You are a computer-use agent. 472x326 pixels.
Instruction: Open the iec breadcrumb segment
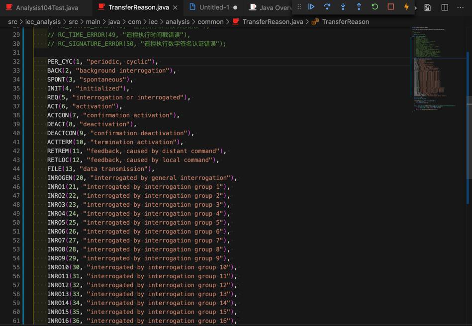coord(153,22)
